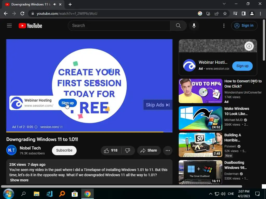Viewport: 266px width, 199px height.
Task: Open a new tab with plus
Action: pos(70,4)
